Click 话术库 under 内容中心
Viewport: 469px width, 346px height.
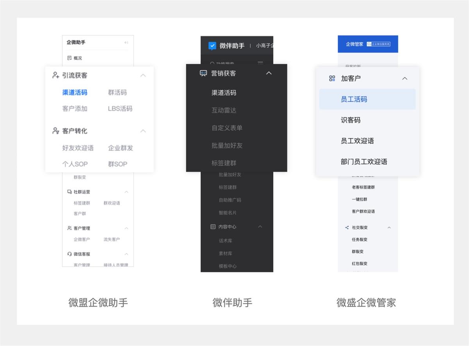pos(226,241)
